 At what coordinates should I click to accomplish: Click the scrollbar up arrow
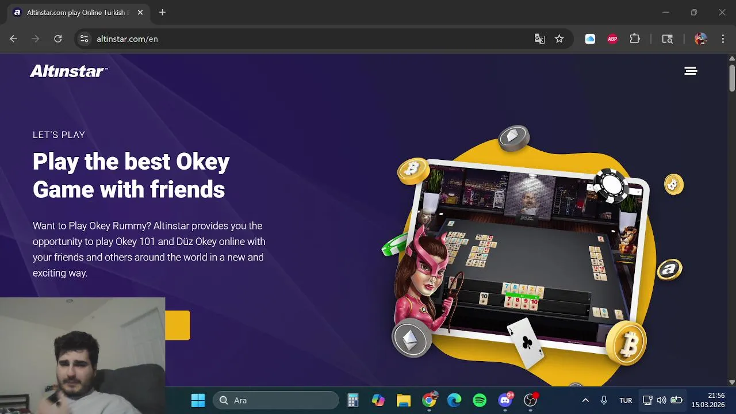point(732,58)
